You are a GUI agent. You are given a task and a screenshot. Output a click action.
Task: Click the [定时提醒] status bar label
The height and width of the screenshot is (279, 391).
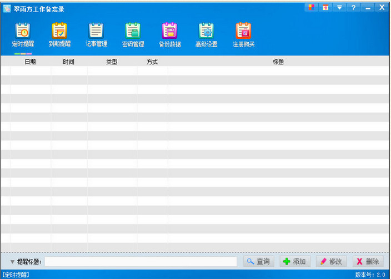click(x=16, y=275)
